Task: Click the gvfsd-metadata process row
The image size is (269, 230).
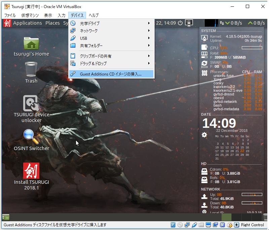Action: pos(238,109)
